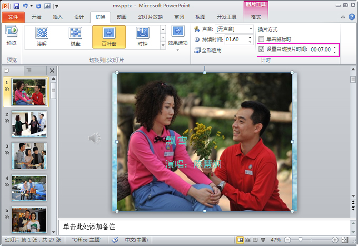The width and height of the screenshot is (358, 246).
Task: Open the 文件 (File) tab
Action: coord(13,17)
